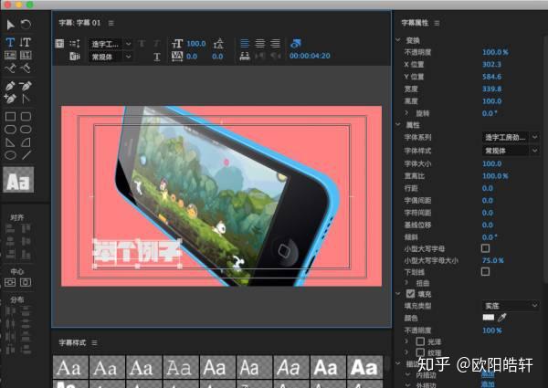Select the Rounded Rectangle tool
The image size is (548, 388).
coord(26,130)
